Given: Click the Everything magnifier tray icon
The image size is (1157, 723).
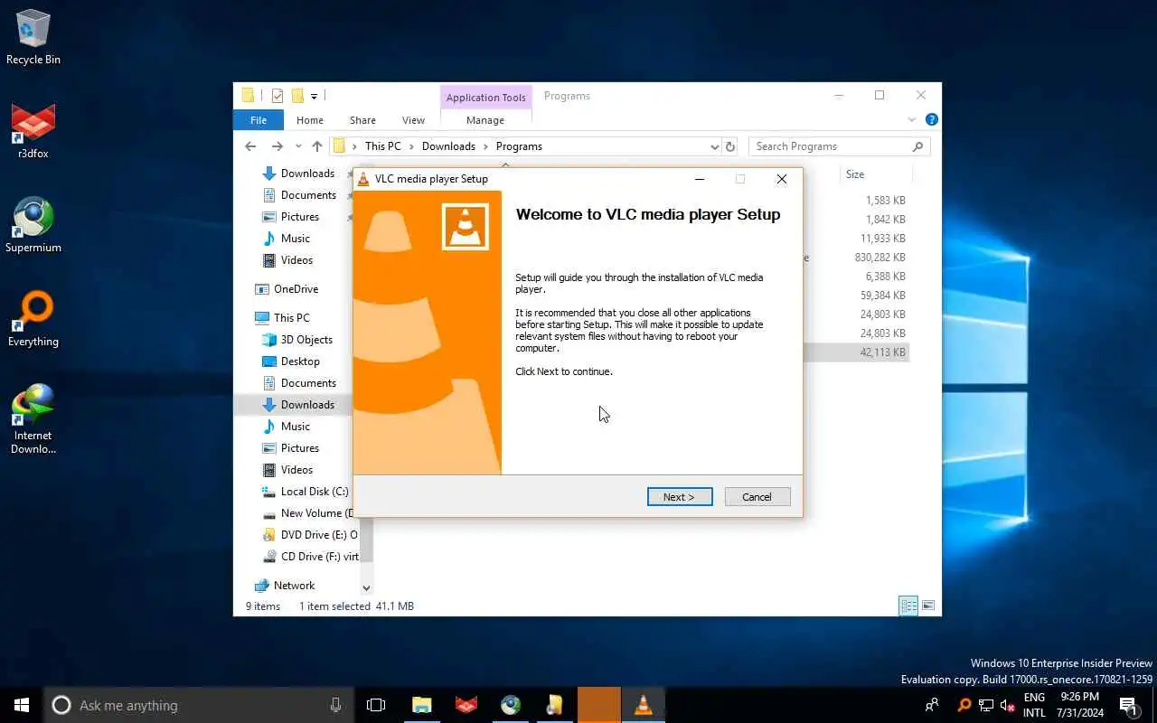Looking at the screenshot, I should pyautogui.click(x=964, y=705).
